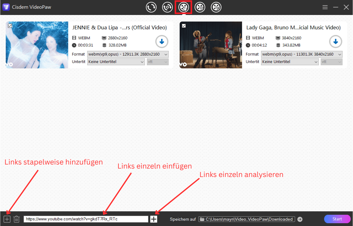The height and width of the screenshot is (226, 353).
Task: Open the video converter tool with circular arrows
Action: tap(151, 7)
